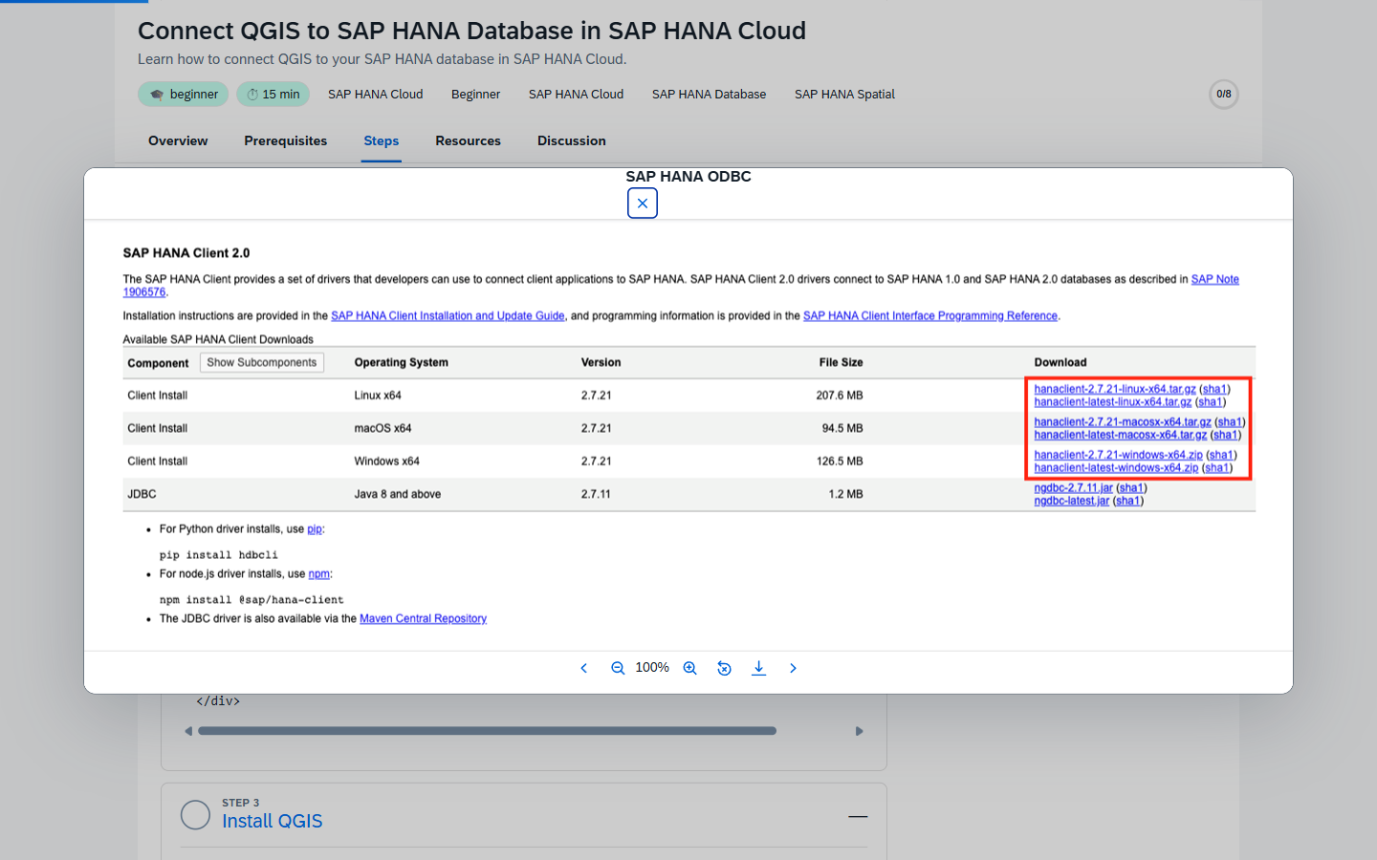Click the hanaclient-latest-macosx-x64.tar.gz link
The image size is (1377, 860).
click(x=1121, y=435)
